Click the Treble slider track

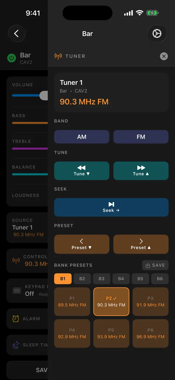pos(30,149)
